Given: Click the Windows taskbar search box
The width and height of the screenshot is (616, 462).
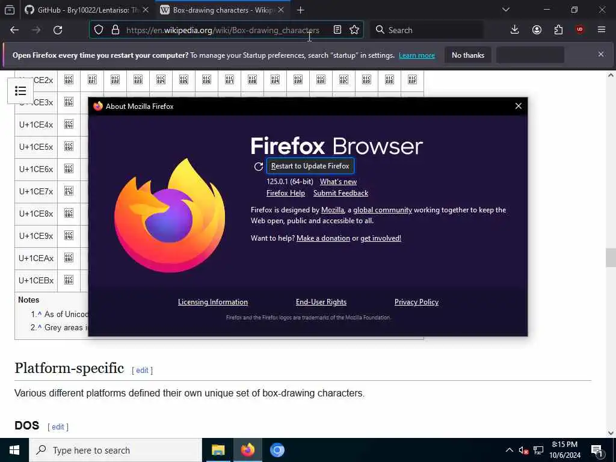Looking at the screenshot, I should [x=115, y=450].
